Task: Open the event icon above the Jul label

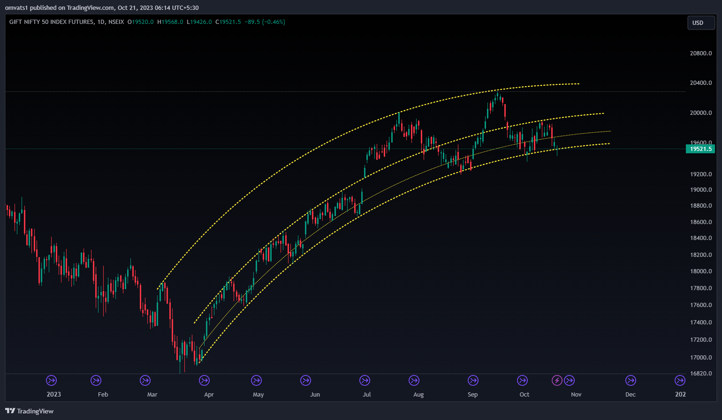Action: pos(365,380)
